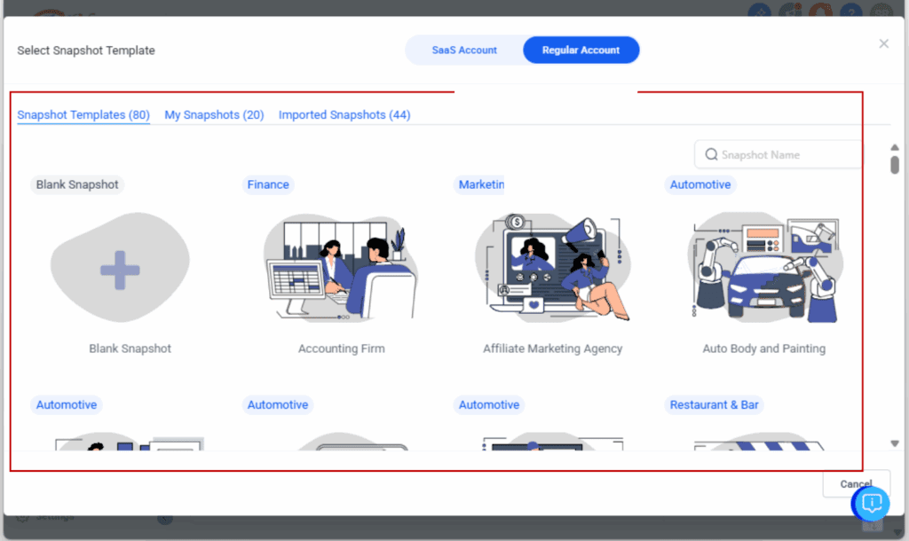909x541 pixels.
Task: Click the scrollbar down arrow
Action: (x=895, y=443)
